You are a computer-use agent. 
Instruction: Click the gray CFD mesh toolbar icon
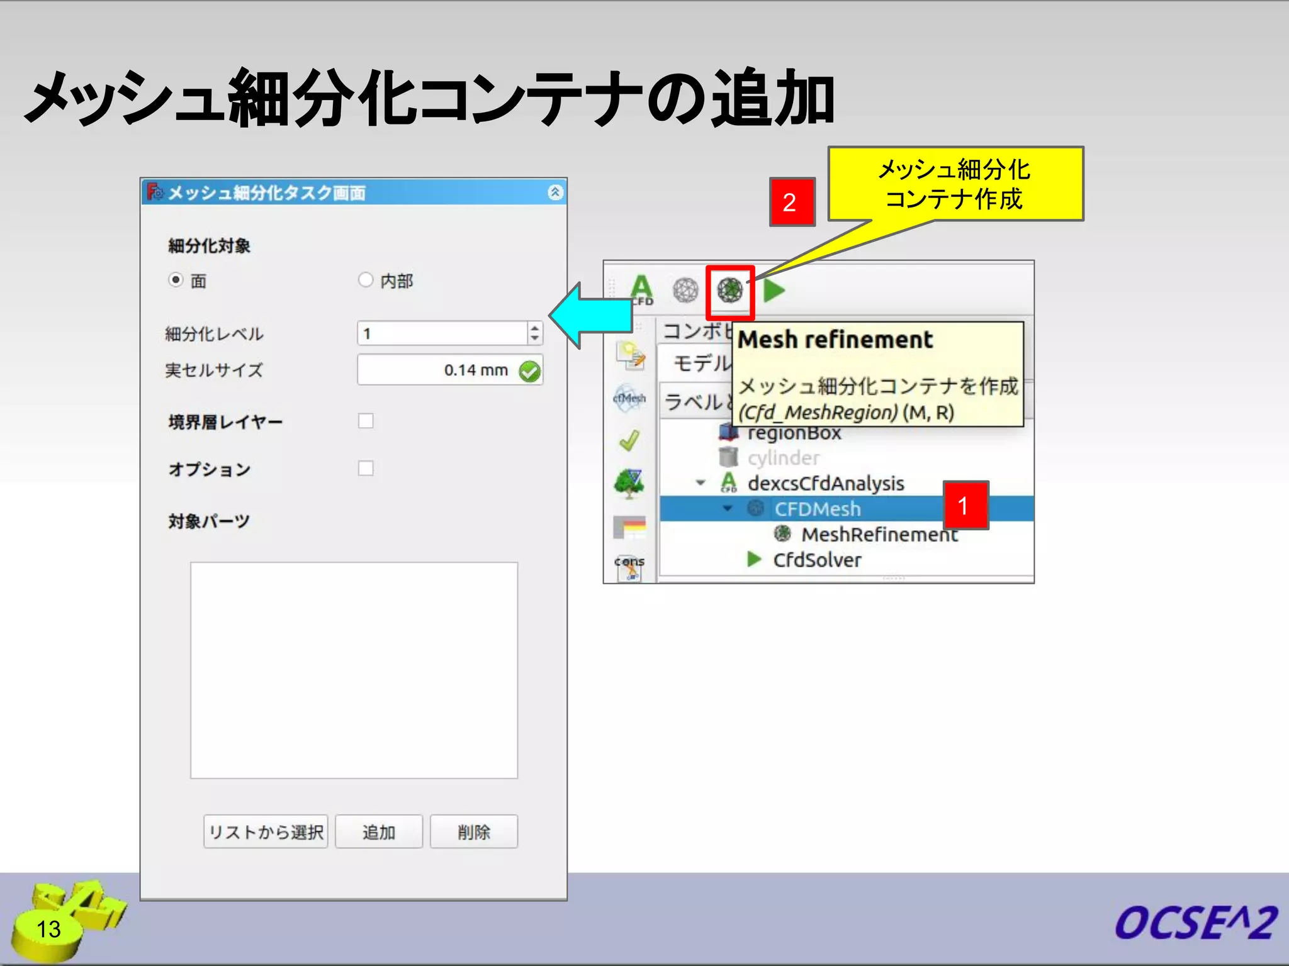[685, 291]
